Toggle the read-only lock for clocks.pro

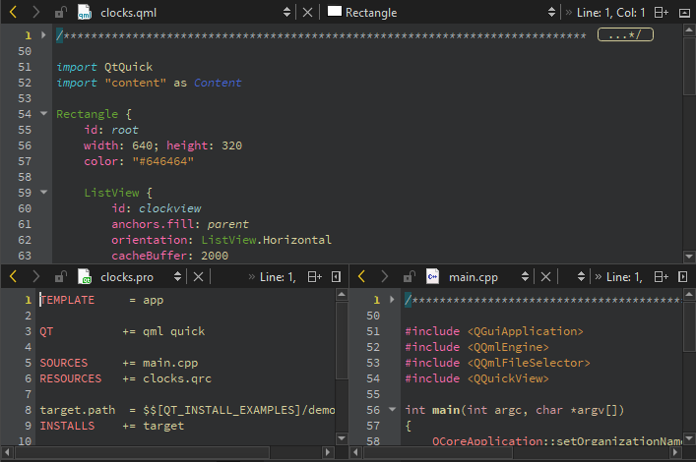[61, 277]
